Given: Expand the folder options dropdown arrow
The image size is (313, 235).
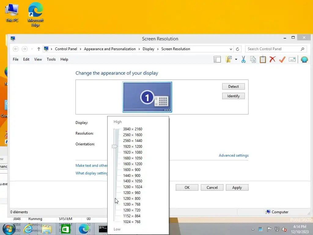Looking at the screenshot, I should tap(236, 59).
